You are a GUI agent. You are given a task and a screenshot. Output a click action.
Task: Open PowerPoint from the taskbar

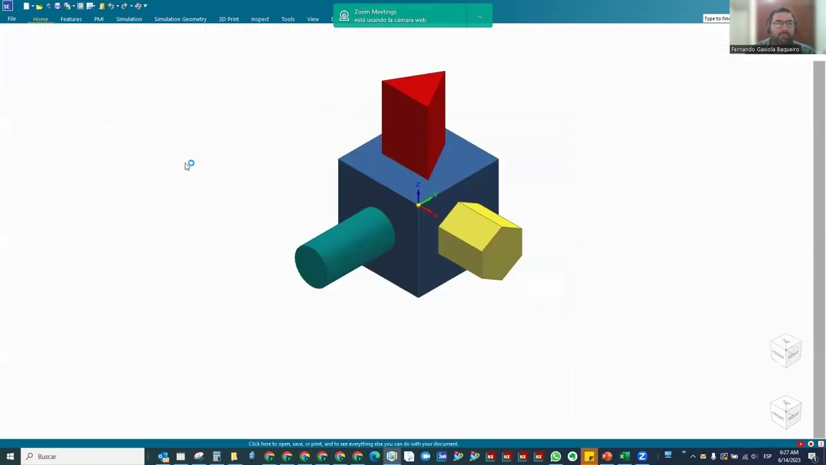click(607, 457)
